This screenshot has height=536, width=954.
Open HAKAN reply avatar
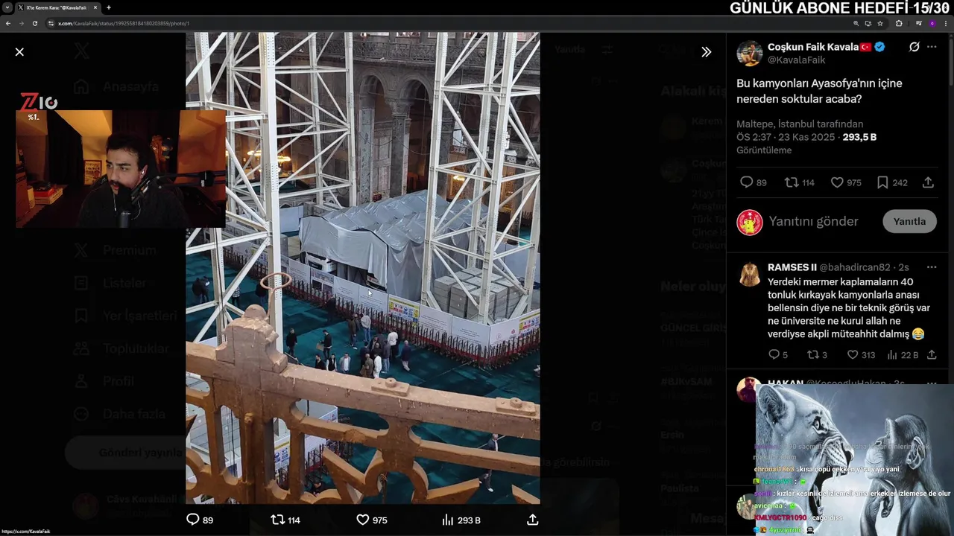(748, 389)
